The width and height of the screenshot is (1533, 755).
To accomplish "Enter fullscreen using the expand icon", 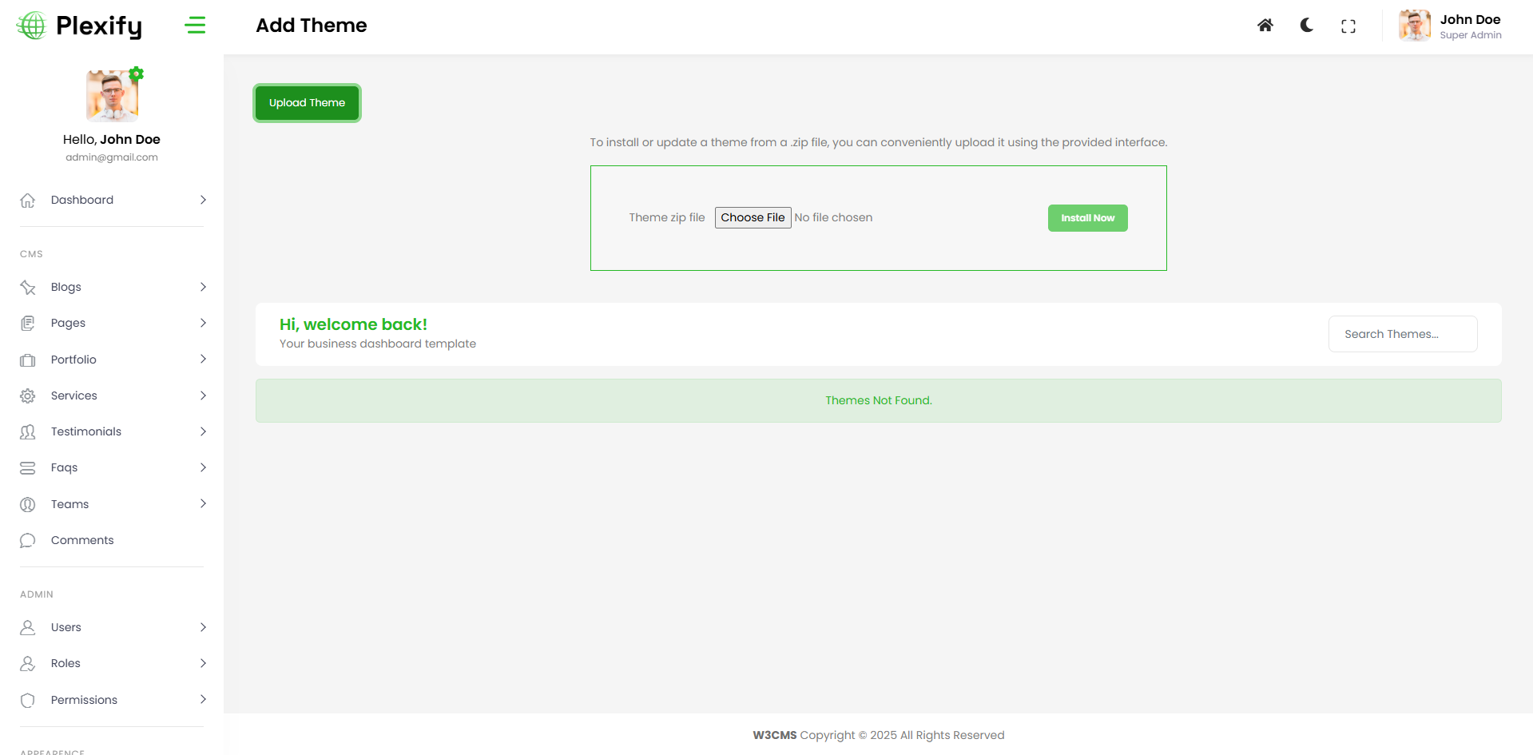I will (1348, 26).
